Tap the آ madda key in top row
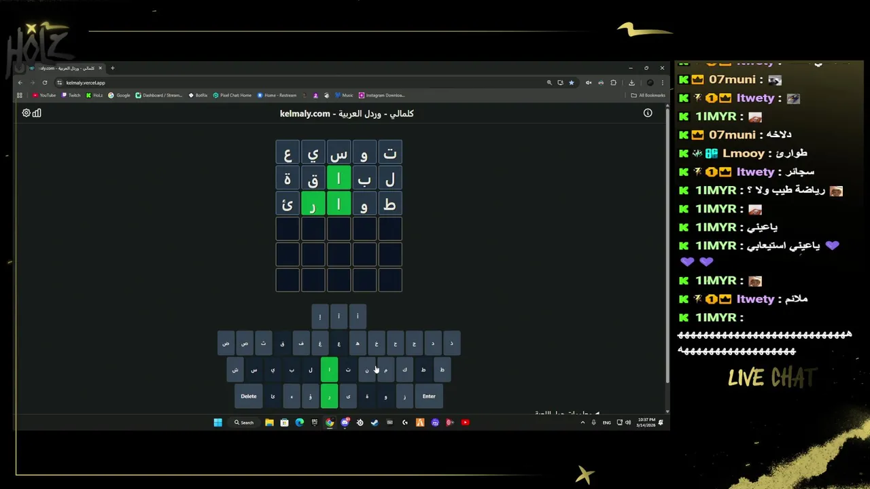 pyautogui.click(x=338, y=316)
